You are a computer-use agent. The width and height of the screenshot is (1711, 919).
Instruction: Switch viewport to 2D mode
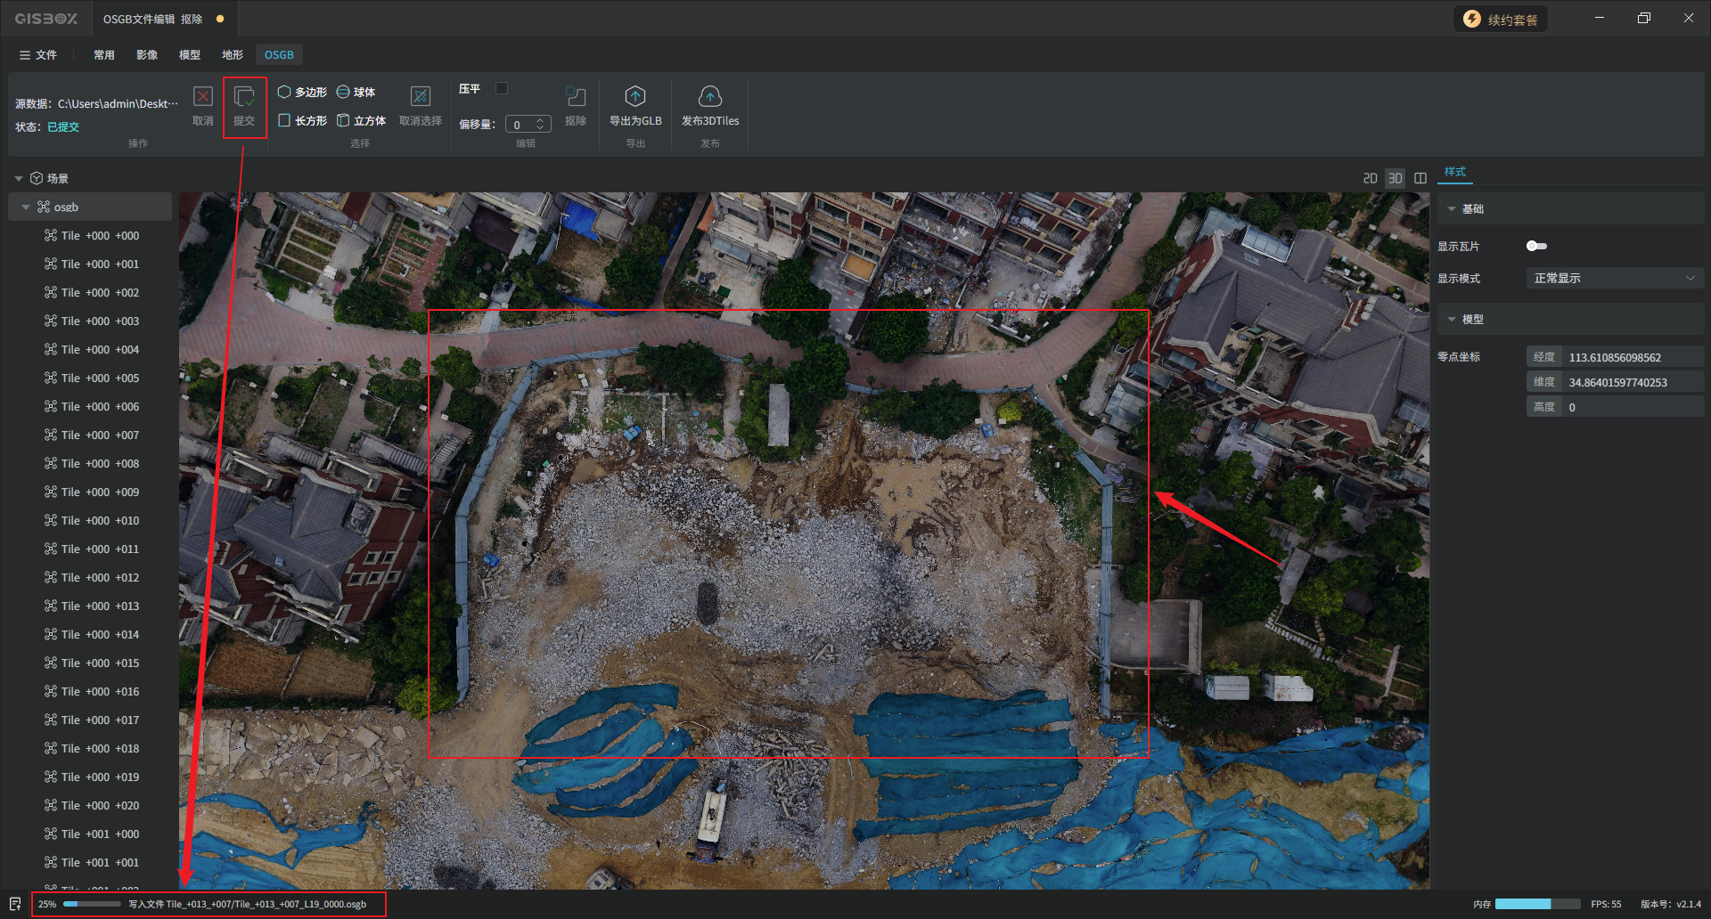click(1370, 178)
